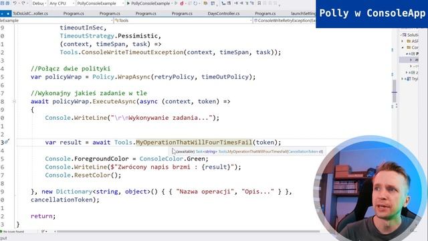Screen dimensions: 428x241
Task: Switch to the launchSettings tab
Action: click(x=303, y=13)
